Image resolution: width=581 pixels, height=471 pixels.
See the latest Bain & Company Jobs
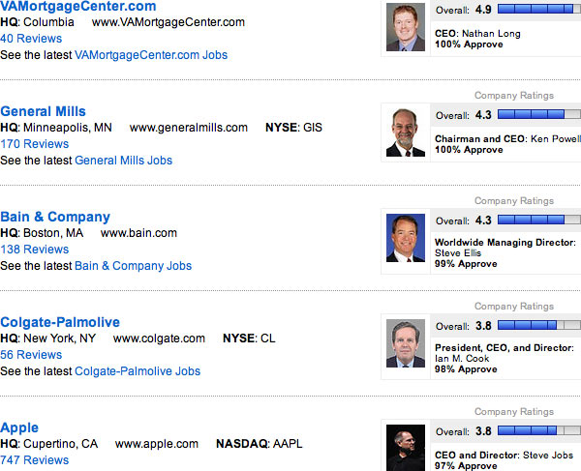pos(133,266)
